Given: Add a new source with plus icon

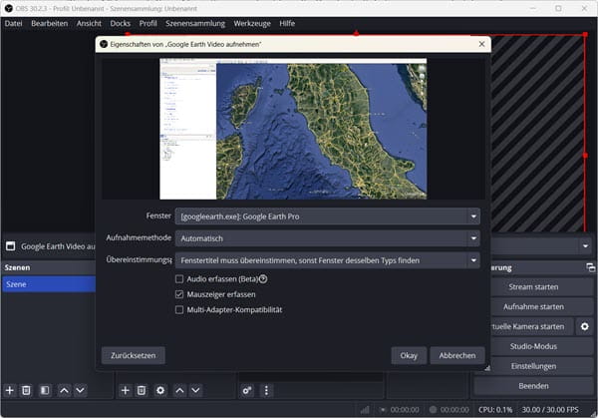Looking at the screenshot, I should [x=125, y=390].
